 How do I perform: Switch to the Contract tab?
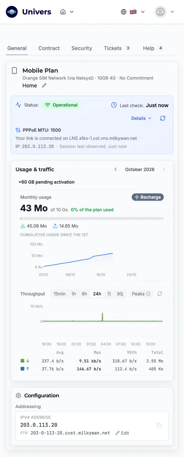click(x=49, y=49)
